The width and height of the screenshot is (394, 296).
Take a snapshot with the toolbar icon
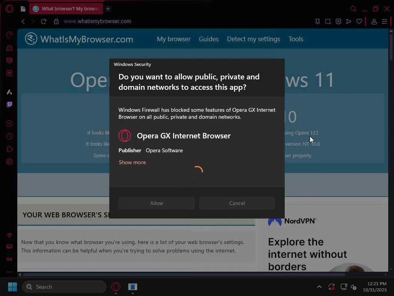[328, 22]
